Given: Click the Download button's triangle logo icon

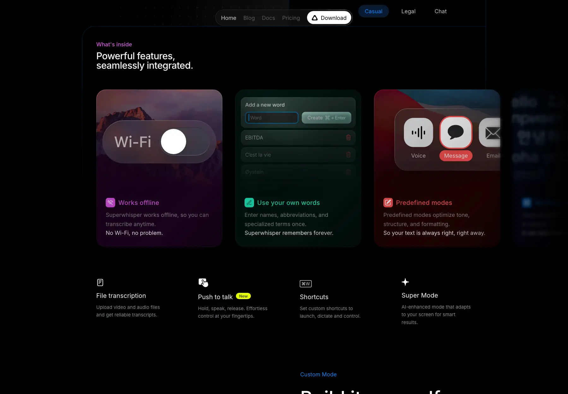Looking at the screenshot, I should (x=315, y=18).
